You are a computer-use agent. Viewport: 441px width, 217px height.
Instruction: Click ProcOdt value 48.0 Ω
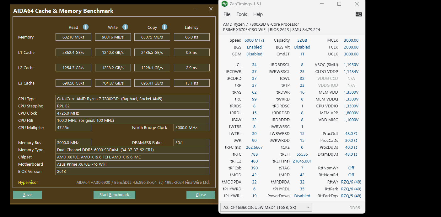point(351,133)
